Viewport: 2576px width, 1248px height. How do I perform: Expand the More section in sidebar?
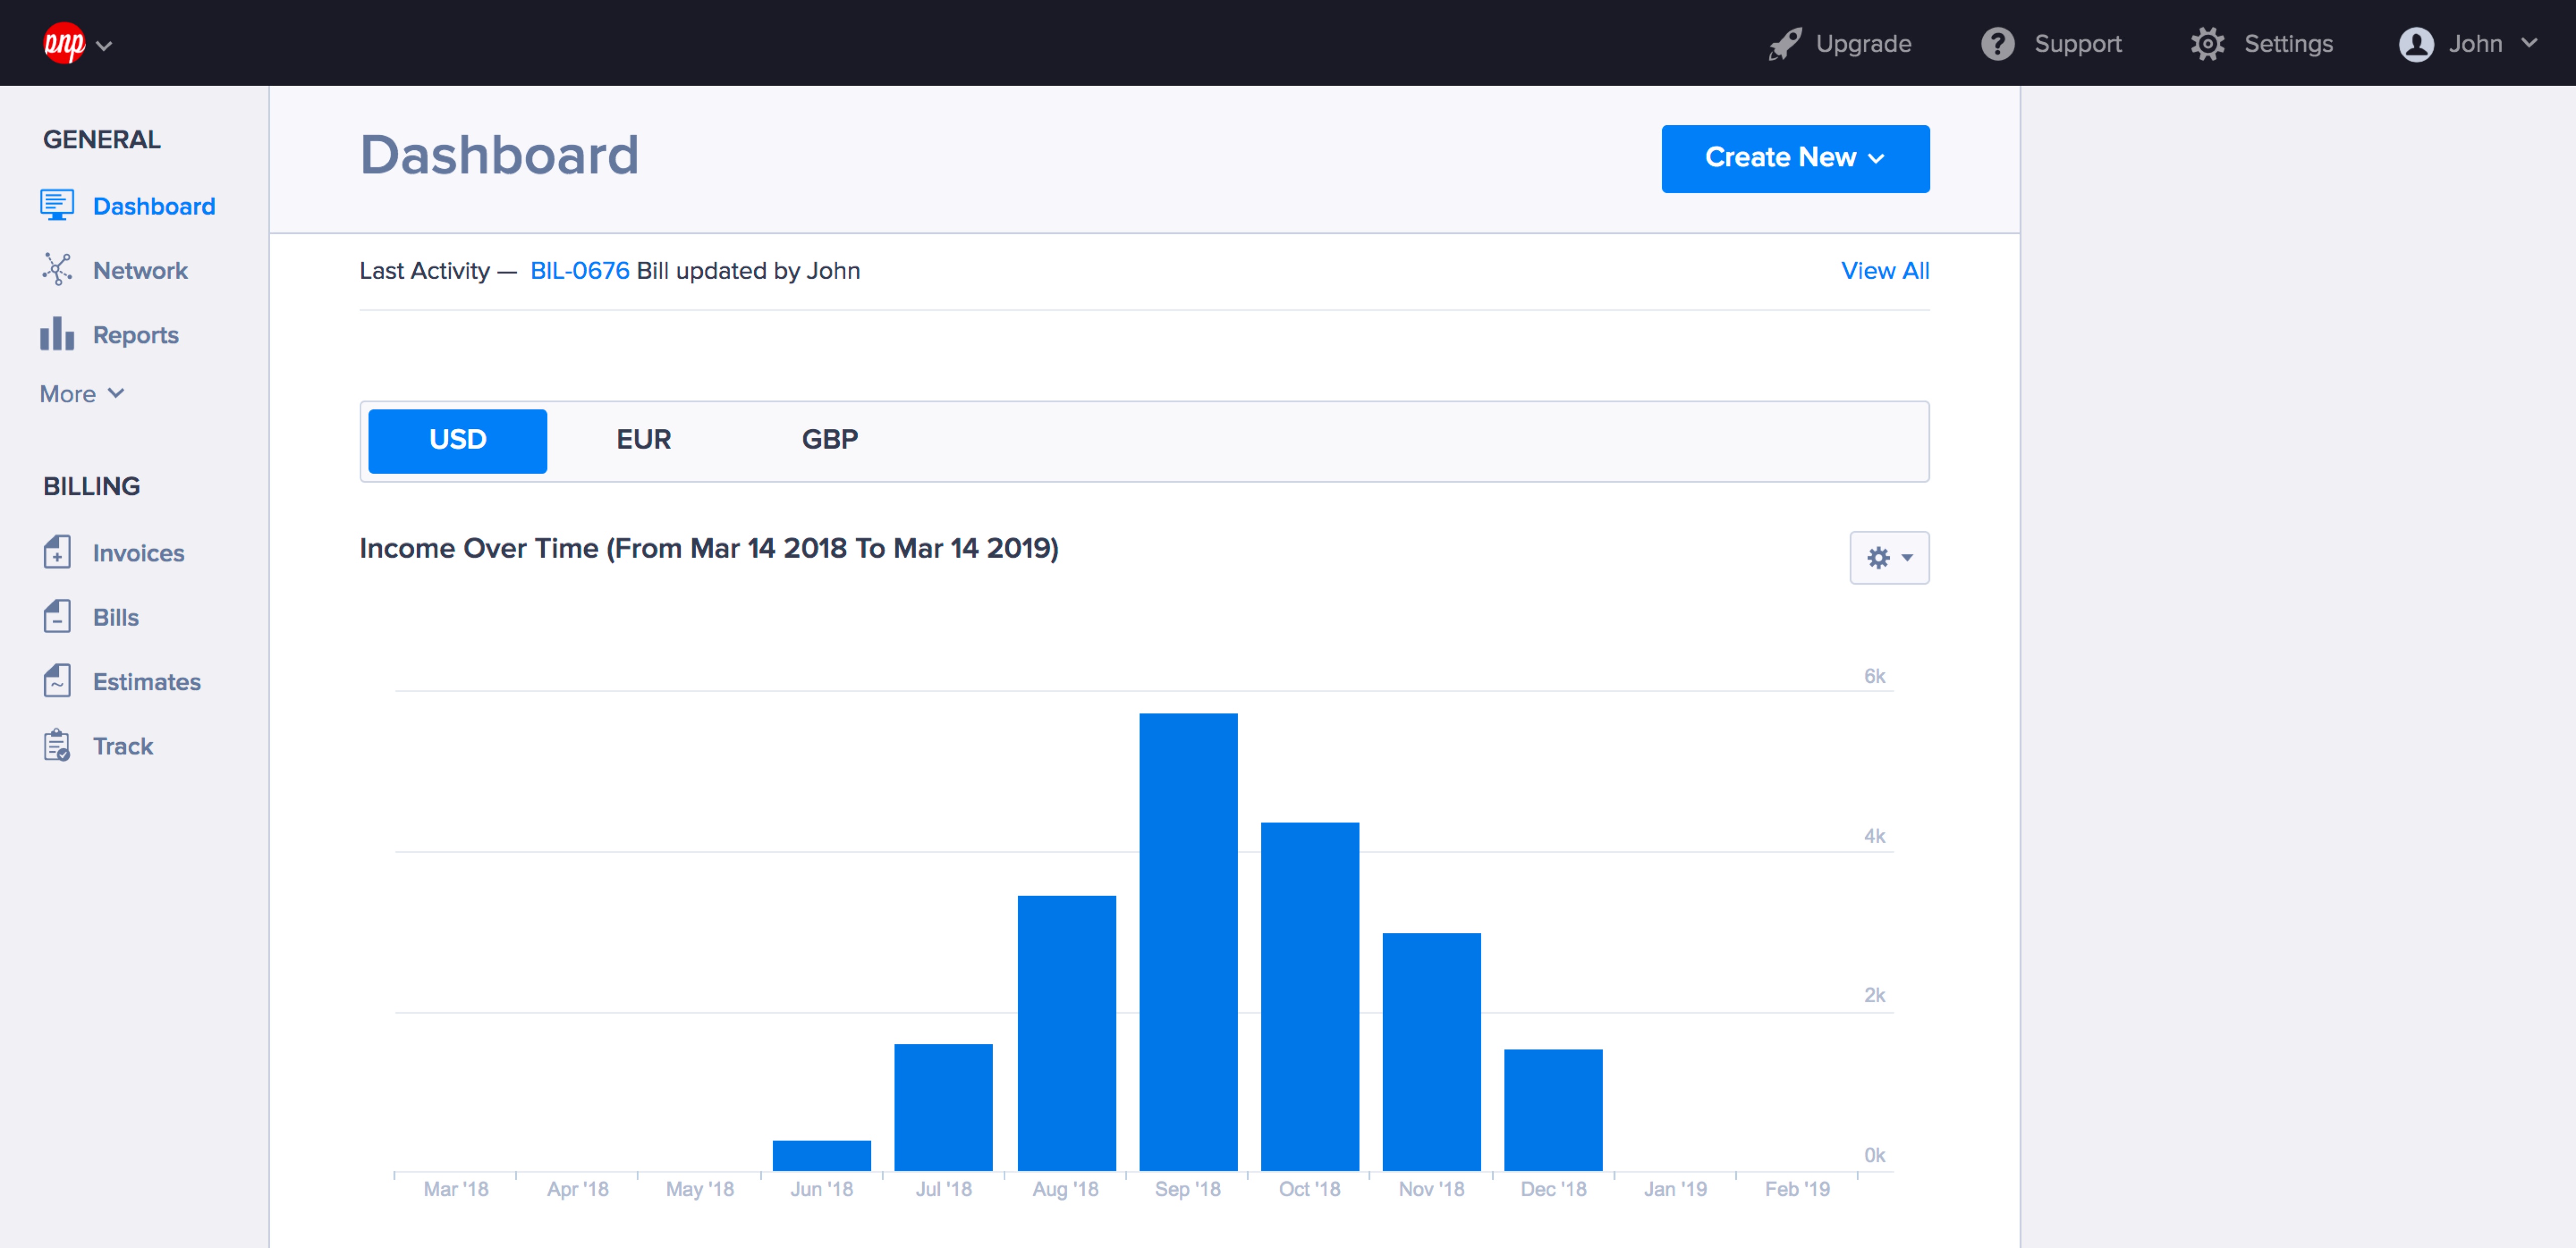pyautogui.click(x=82, y=393)
